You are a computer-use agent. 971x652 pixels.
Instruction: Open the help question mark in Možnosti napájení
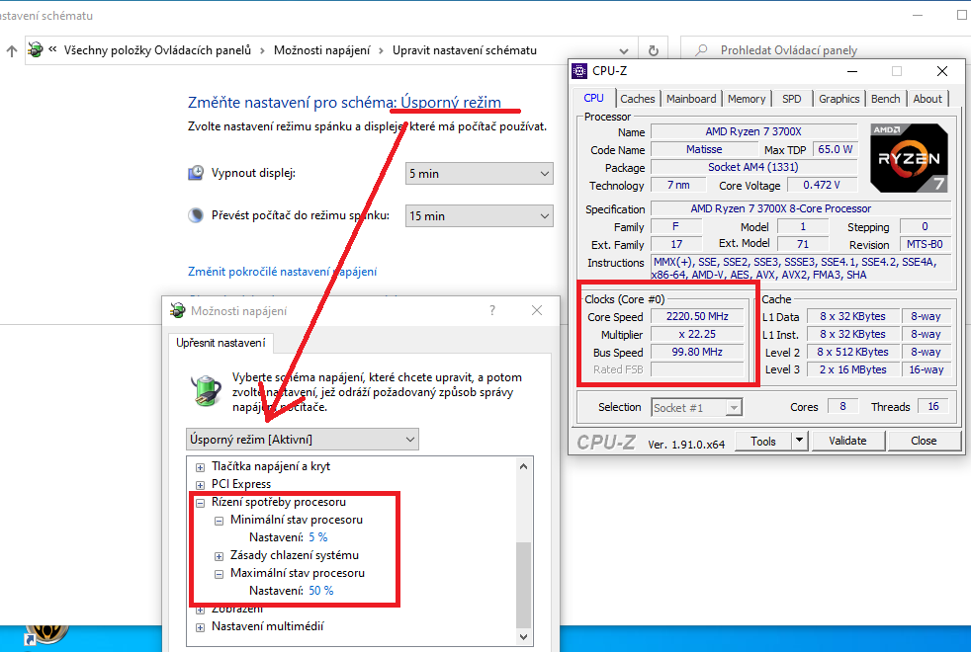(x=492, y=310)
